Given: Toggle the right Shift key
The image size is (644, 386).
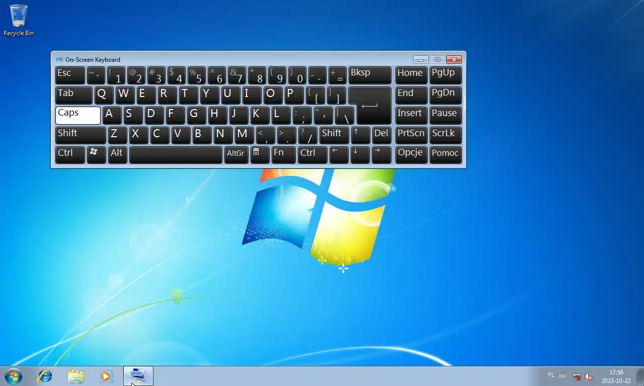Looking at the screenshot, I should point(334,135).
